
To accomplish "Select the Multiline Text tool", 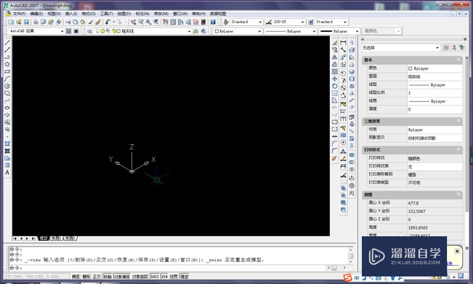I will 8,172.
